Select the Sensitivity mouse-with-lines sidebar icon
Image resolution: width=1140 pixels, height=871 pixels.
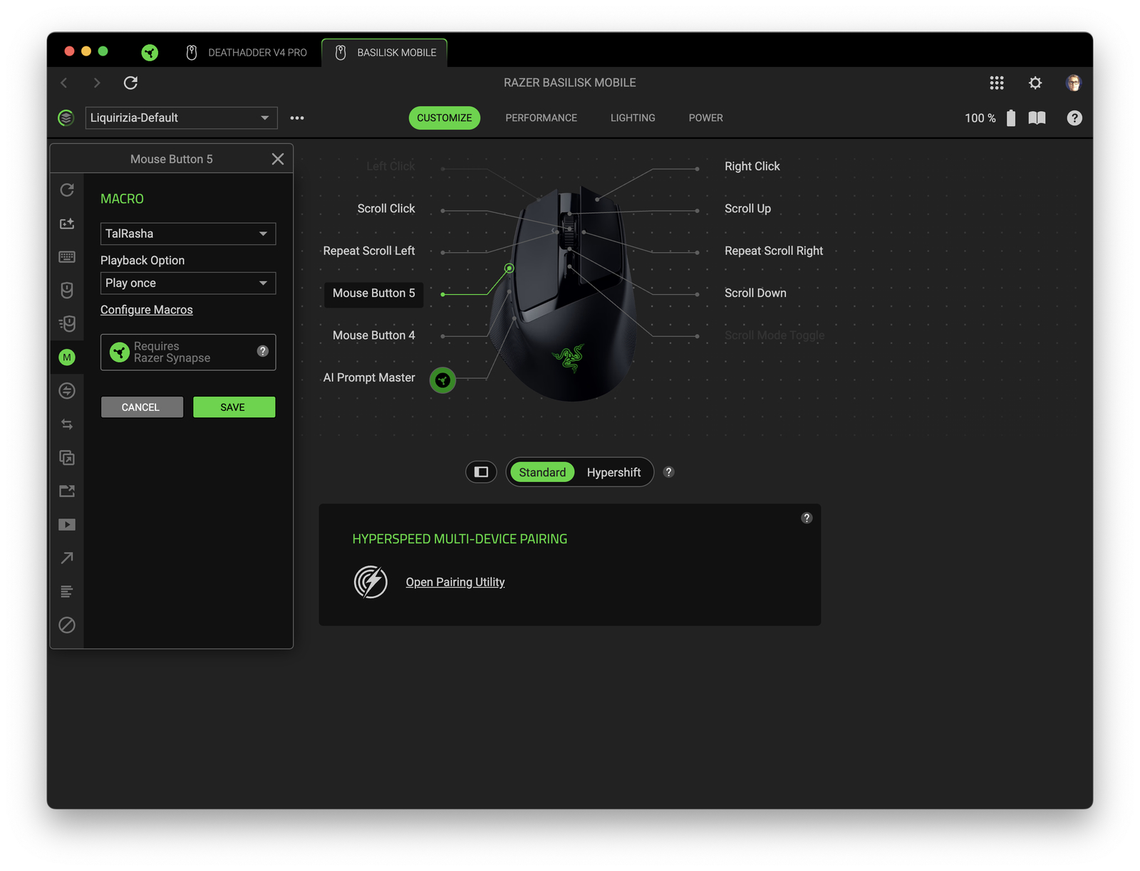click(x=67, y=324)
